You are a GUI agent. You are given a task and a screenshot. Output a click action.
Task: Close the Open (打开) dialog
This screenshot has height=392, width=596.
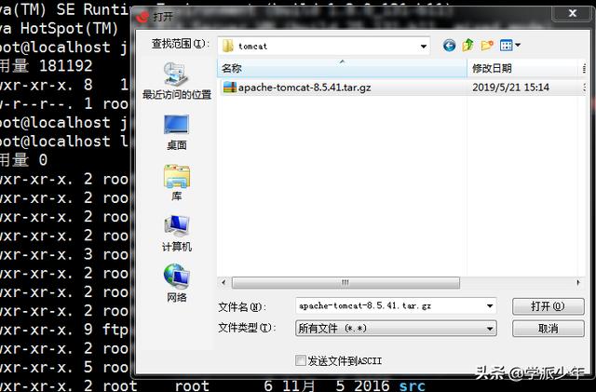[x=573, y=14]
